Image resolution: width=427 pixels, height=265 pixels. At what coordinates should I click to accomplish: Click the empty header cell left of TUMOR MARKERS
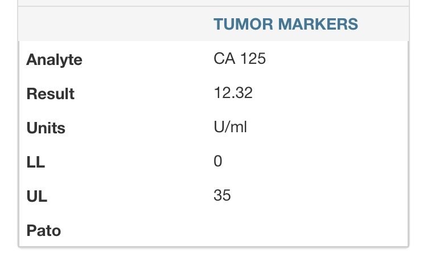[114, 24]
